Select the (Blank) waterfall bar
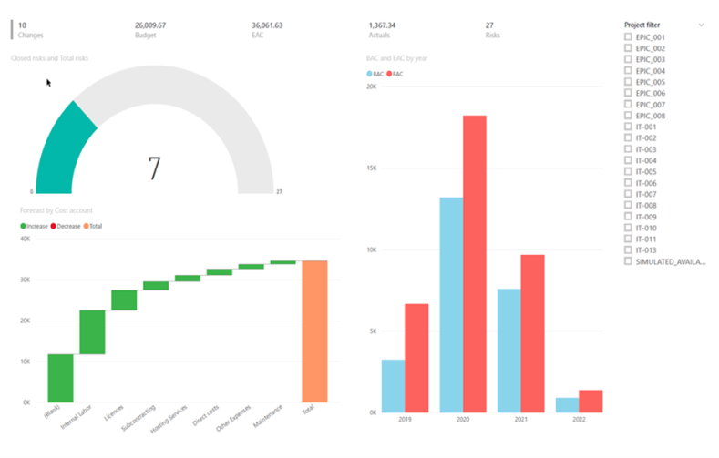This screenshot has width=719, height=458. coord(60,378)
